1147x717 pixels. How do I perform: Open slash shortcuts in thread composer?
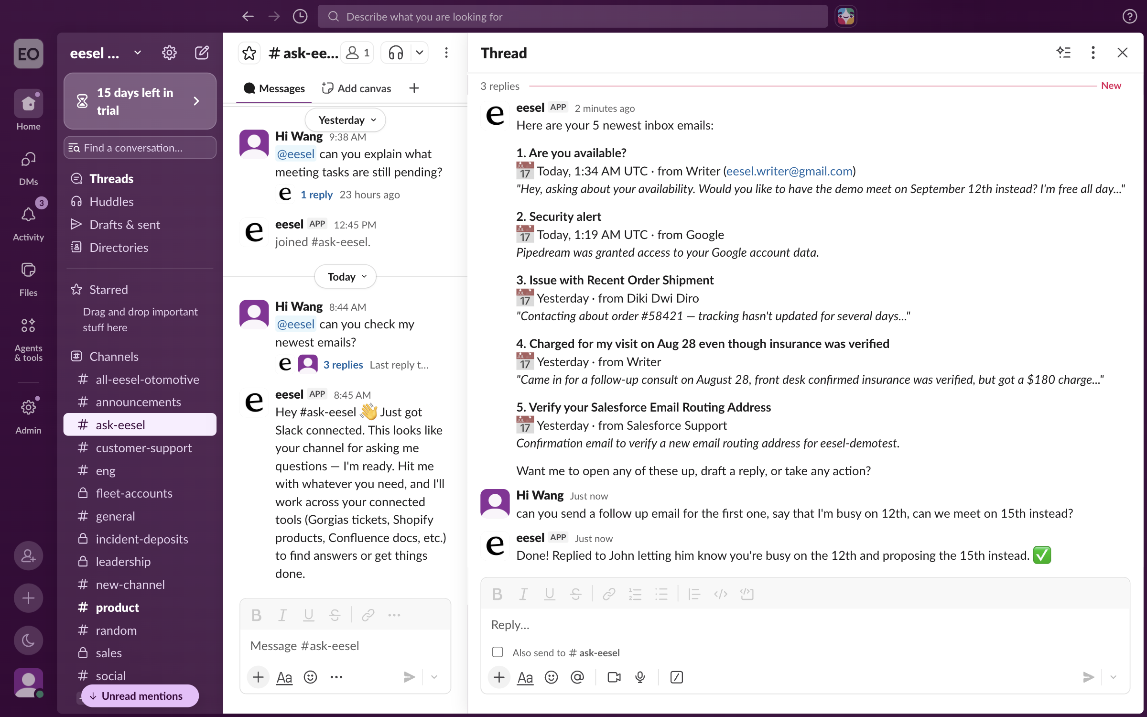tap(677, 677)
